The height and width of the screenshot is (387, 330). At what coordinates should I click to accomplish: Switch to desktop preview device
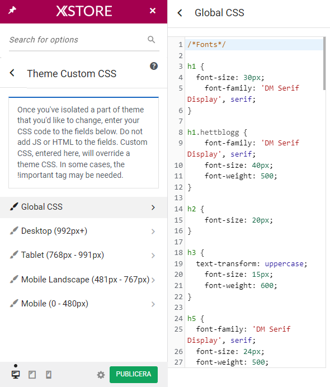coord(16,374)
